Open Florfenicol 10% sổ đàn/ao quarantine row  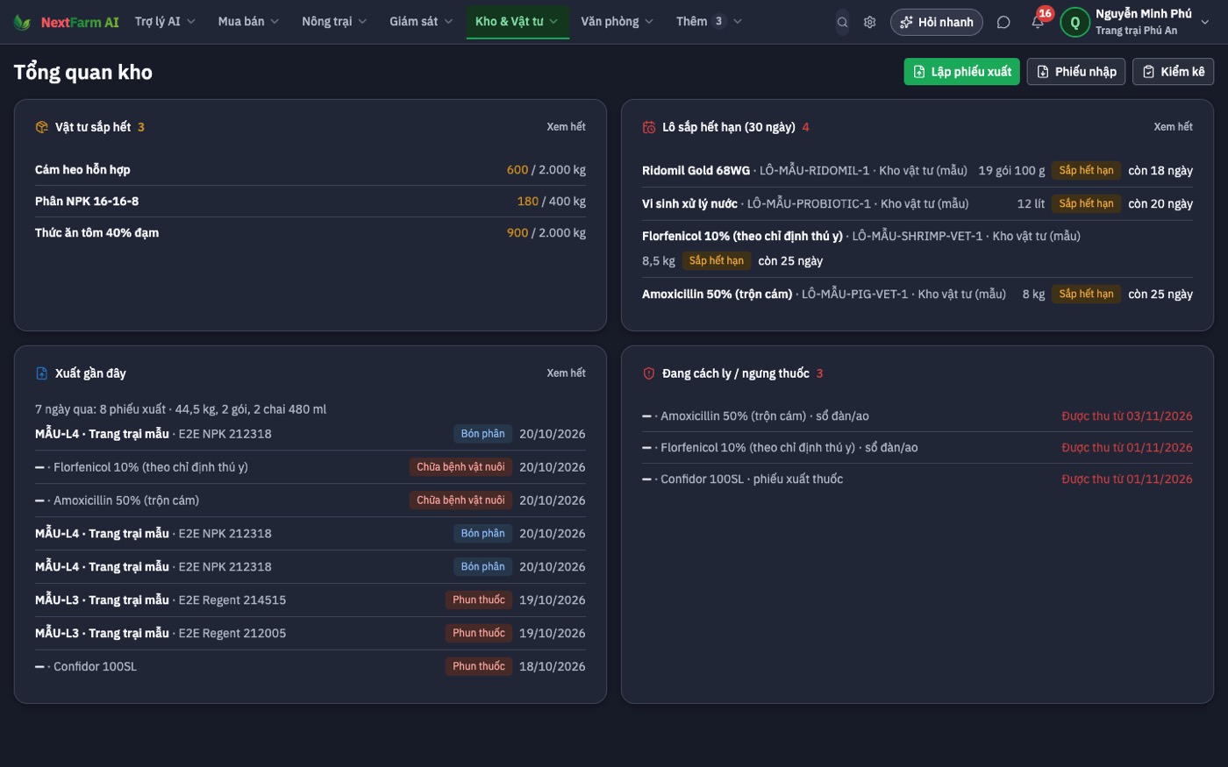tap(917, 448)
